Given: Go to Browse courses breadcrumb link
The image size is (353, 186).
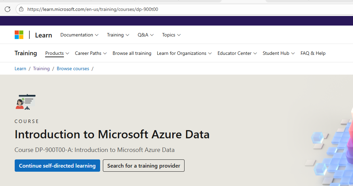Looking at the screenshot, I should tap(73, 68).
